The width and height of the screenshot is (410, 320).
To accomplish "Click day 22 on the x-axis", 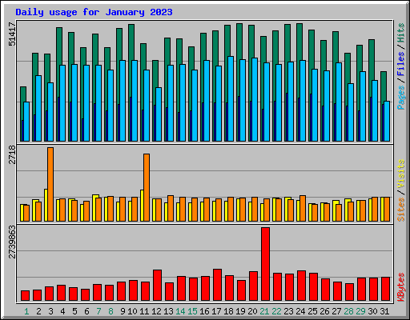I will (276, 311).
